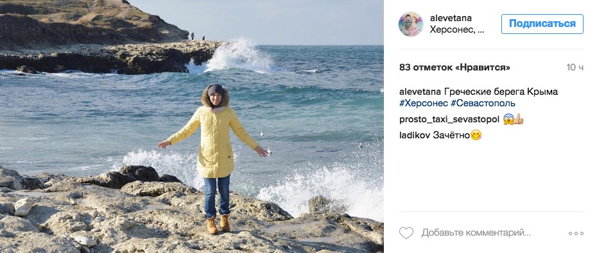Select the caption text Греческие берега Крыма
Viewport: 597px width, 253px height.
(501, 92)
